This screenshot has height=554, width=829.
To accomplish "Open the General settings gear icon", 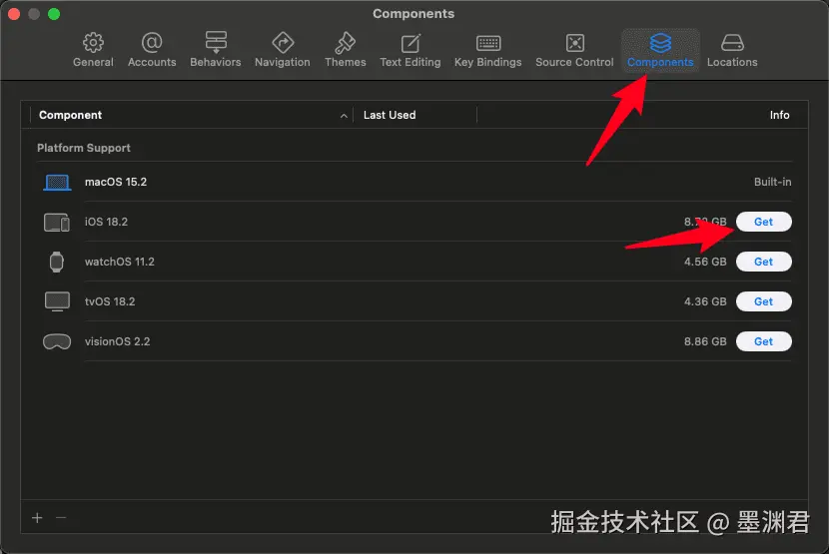I will (x=93, y=43).
